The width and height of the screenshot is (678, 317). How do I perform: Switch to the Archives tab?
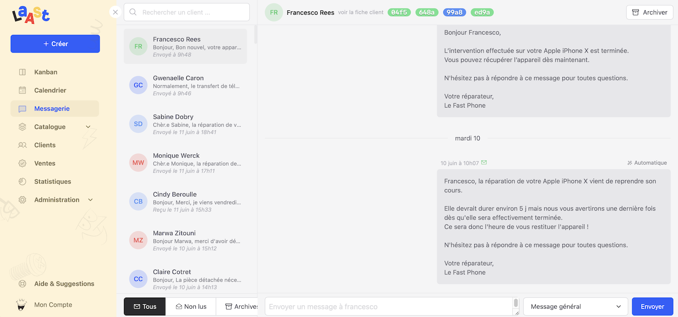coord(237,307)
